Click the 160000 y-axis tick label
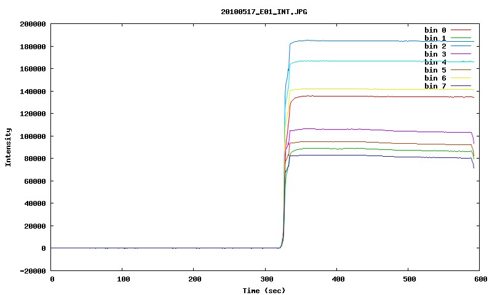The image size is (492, 295). coord(33,69)
